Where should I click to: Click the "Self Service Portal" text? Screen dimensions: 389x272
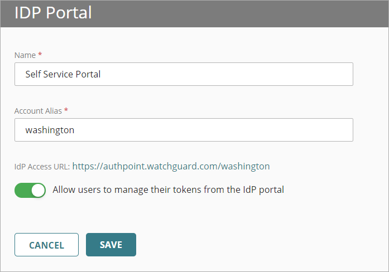(x=63, y=74)
